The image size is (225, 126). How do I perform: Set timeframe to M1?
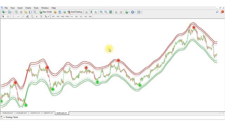[x=53, y=16]
